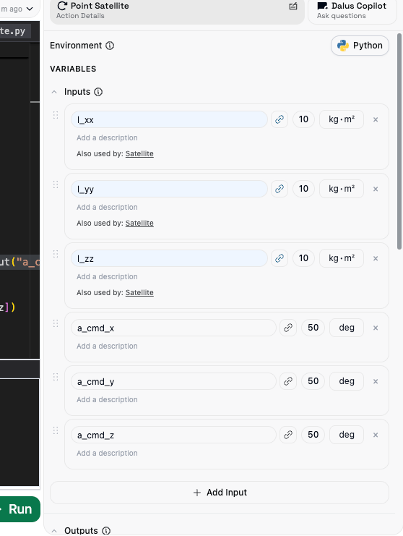Select the .py file tab in editor
Image resolution: width=403 pixels, height=536 pixels.
pos(14,31)
